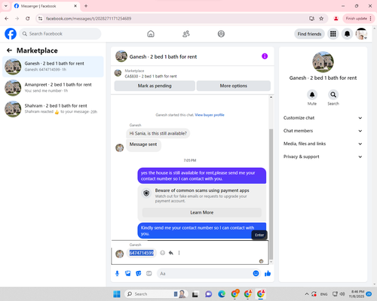Send a thumbs-up like
Screen dimensions: 377x301
tap(268, 273)
